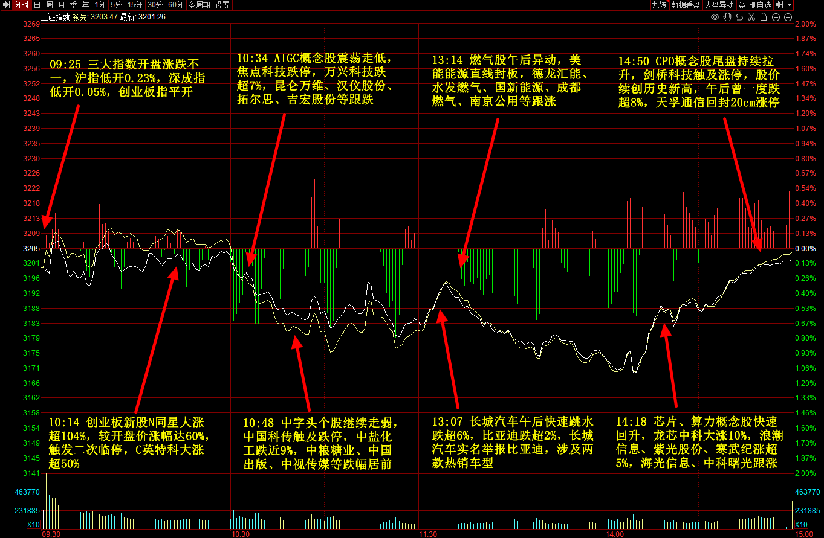
Task: Click the undo arrow icon
Action: (x=740, y=17)
